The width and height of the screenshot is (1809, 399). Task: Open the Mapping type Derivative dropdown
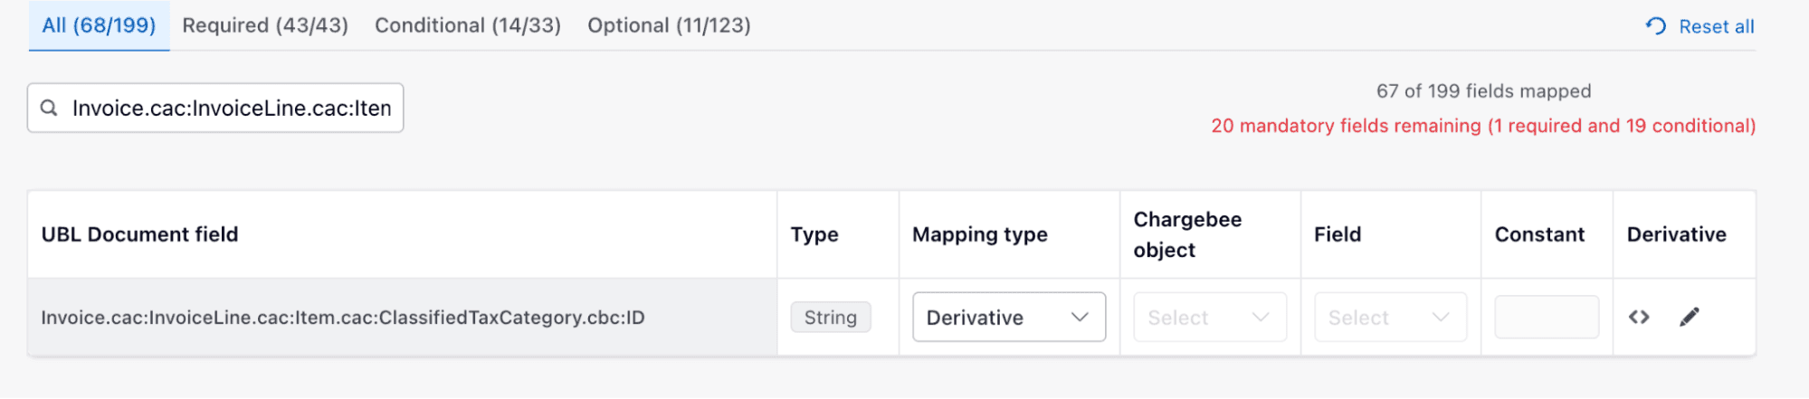click(1008, 318)
